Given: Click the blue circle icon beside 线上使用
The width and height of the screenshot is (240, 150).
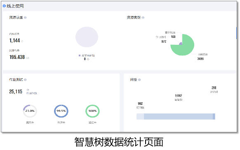Looking at the screenshot, I should point(4,6).
